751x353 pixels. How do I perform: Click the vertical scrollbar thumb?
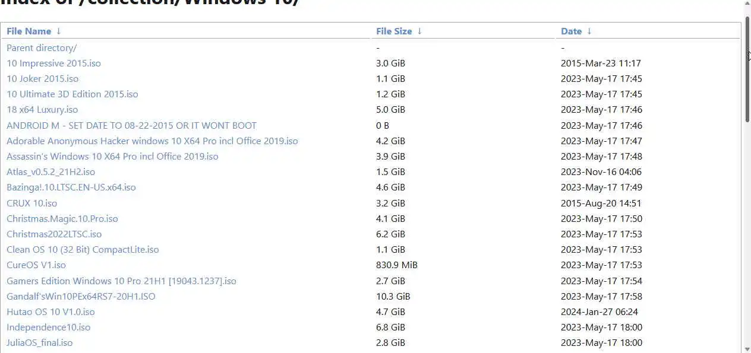pos(747,70)
